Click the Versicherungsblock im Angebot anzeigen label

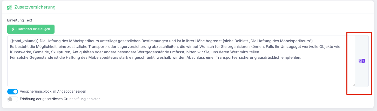53,91
